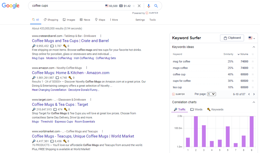Click the Clipboard button
The height and width of the screenshot is (153, 260).
232,38
